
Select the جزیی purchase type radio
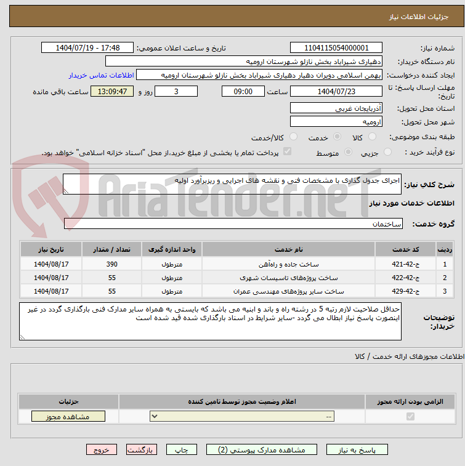pos(387,152)
